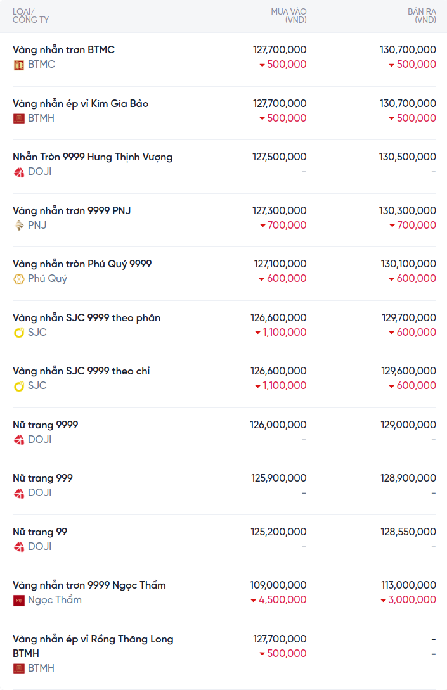Open Vàng nhẫn trơn BTMC entry
This screenshot has height=690, width=447.
coord(63,49)
